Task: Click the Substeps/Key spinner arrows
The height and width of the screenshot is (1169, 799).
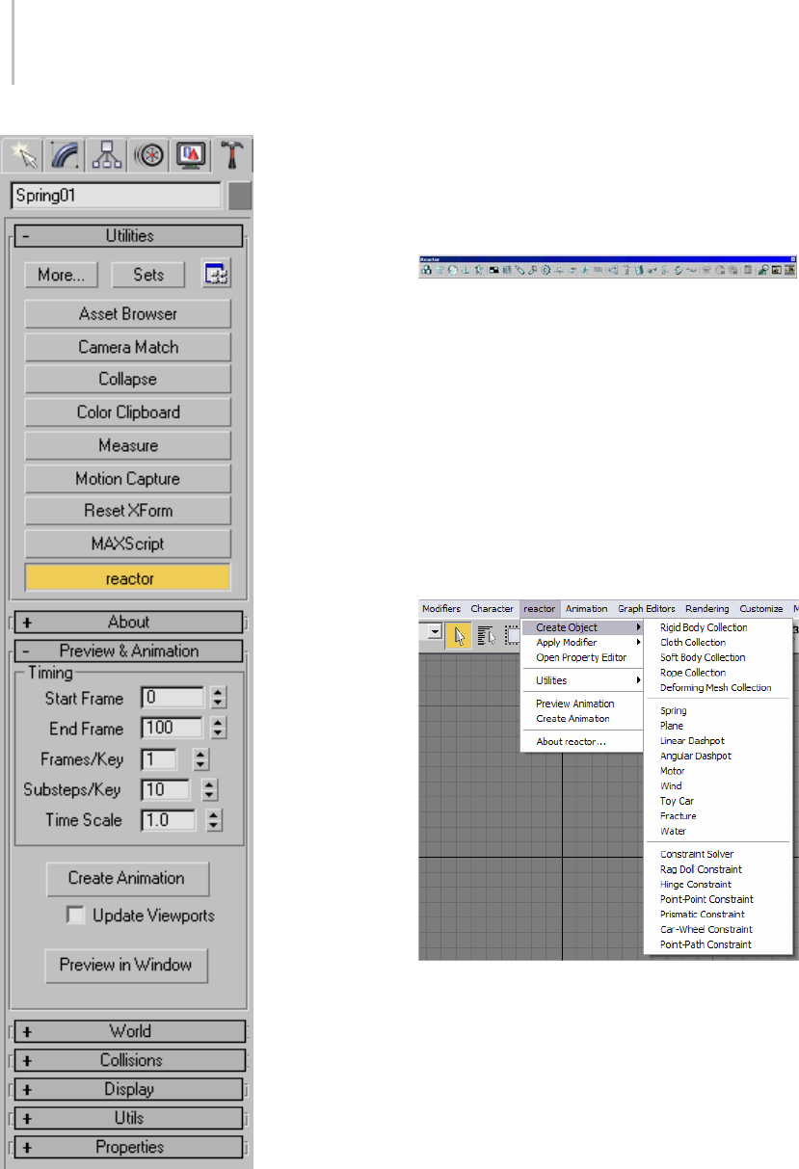Action: pyautogui.click(x=210, y=790)
